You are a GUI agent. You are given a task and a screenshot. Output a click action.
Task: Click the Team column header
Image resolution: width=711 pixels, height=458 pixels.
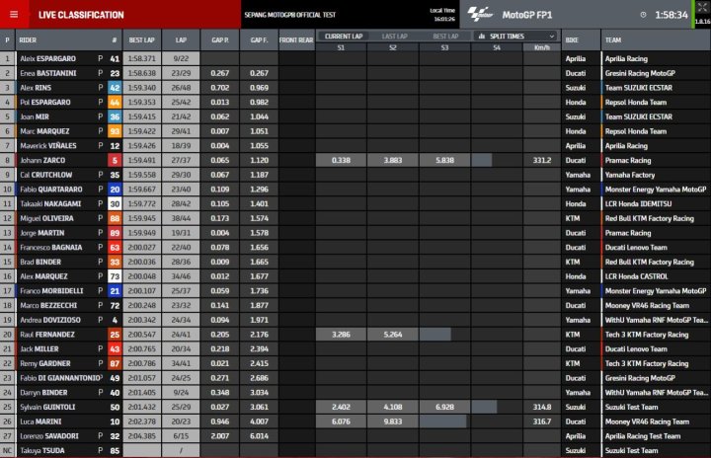coord(613,40)
